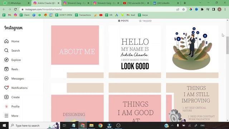
Task: Open Task View on the taskbar
Action: click(x=64, y=125)
